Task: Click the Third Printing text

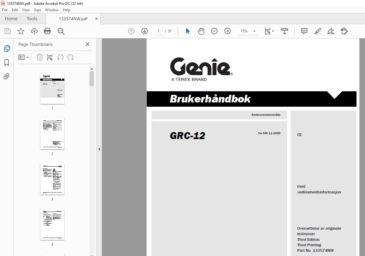Action: coord(309,245)
